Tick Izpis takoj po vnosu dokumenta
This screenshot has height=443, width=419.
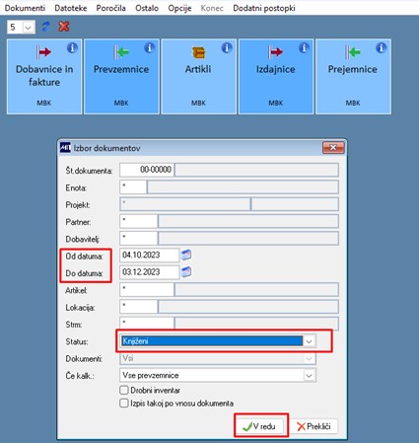[x=124, y=404]
